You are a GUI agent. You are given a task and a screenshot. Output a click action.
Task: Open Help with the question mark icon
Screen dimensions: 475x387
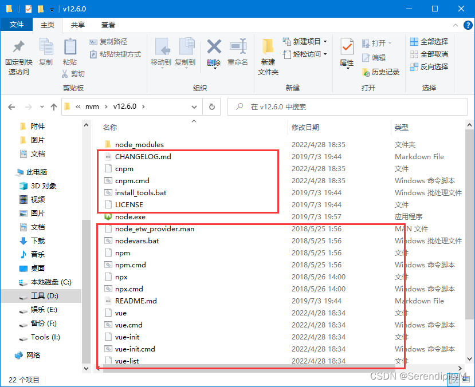coord(468,25)
